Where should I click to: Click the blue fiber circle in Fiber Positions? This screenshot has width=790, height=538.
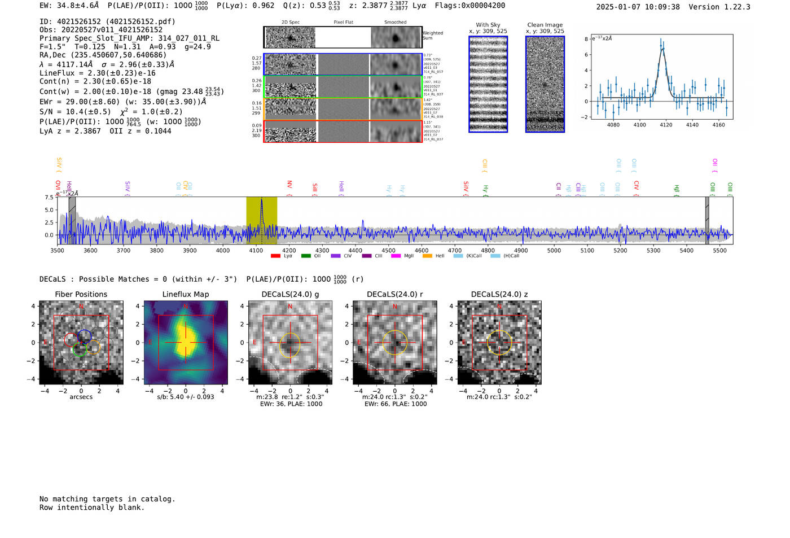click(x=84, y=337)
